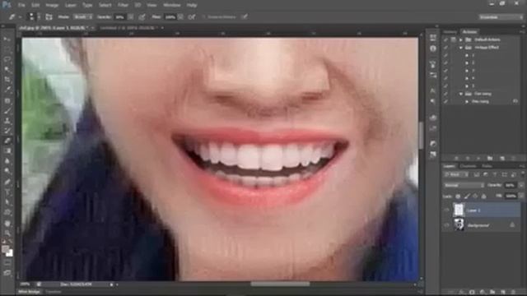Toggle lock image pixels brush icon

(467, 197)
